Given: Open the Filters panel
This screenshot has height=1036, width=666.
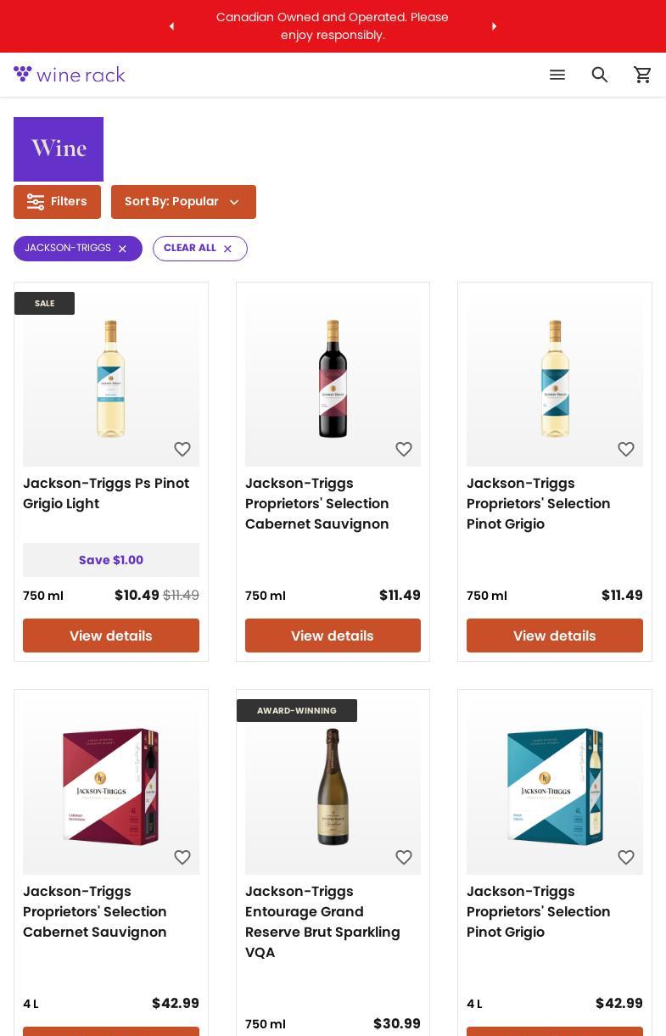Looking at the screenshot, I should point(57,202).
